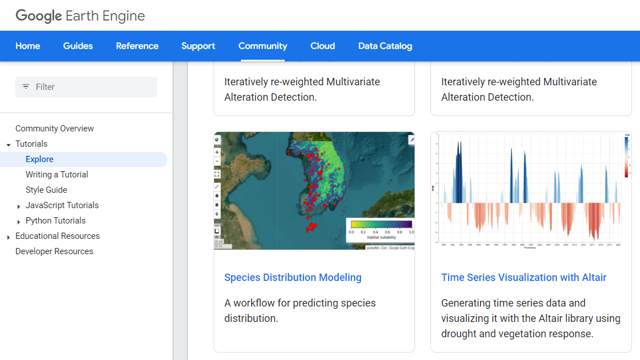Click the filter icon in the sidebar search box
The height and width of the screenshot is (360, 640).
coord(26,86)
